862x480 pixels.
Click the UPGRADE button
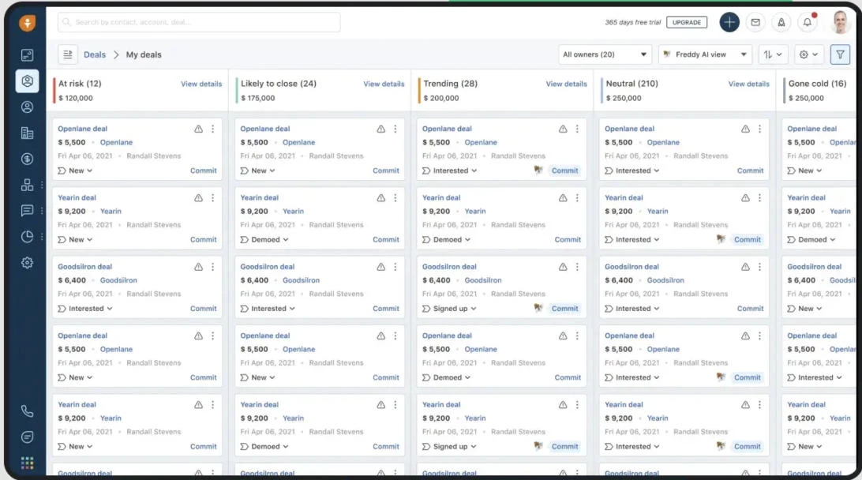(687, 23)
